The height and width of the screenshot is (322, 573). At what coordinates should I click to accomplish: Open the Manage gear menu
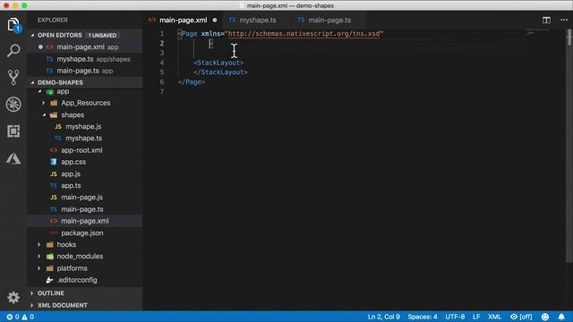(13, 298)
